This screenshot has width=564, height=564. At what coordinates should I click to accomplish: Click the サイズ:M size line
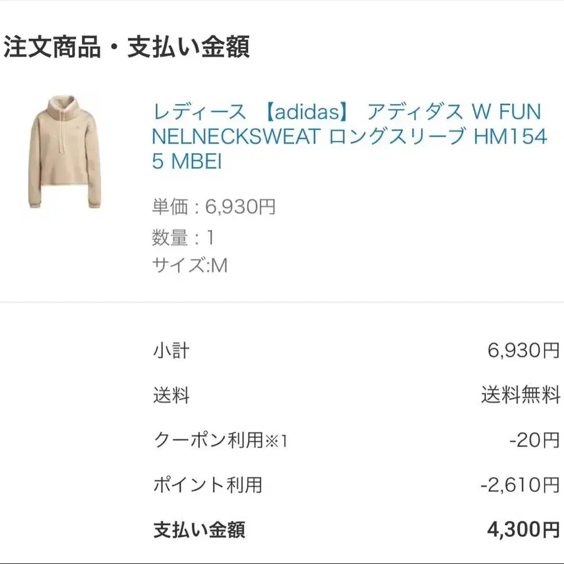[x=190, y=266]
